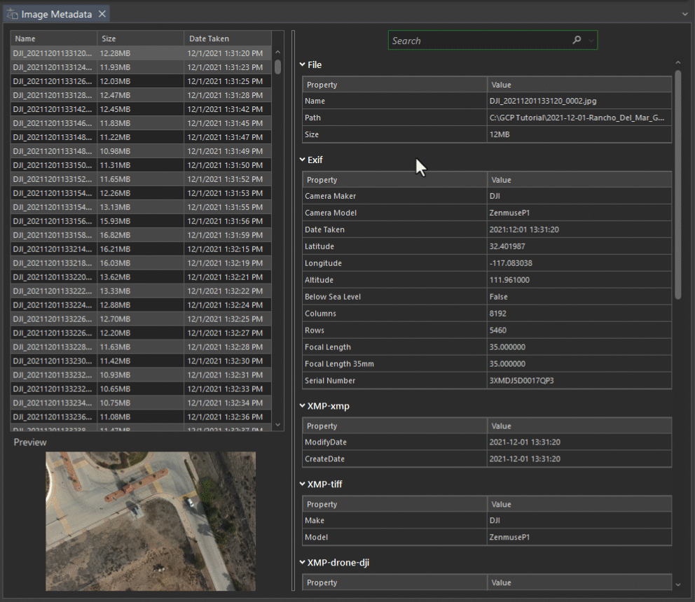Sort the image list by Size column
The width and height of the screenshot is (695, 602).
(x=140, y=38)
